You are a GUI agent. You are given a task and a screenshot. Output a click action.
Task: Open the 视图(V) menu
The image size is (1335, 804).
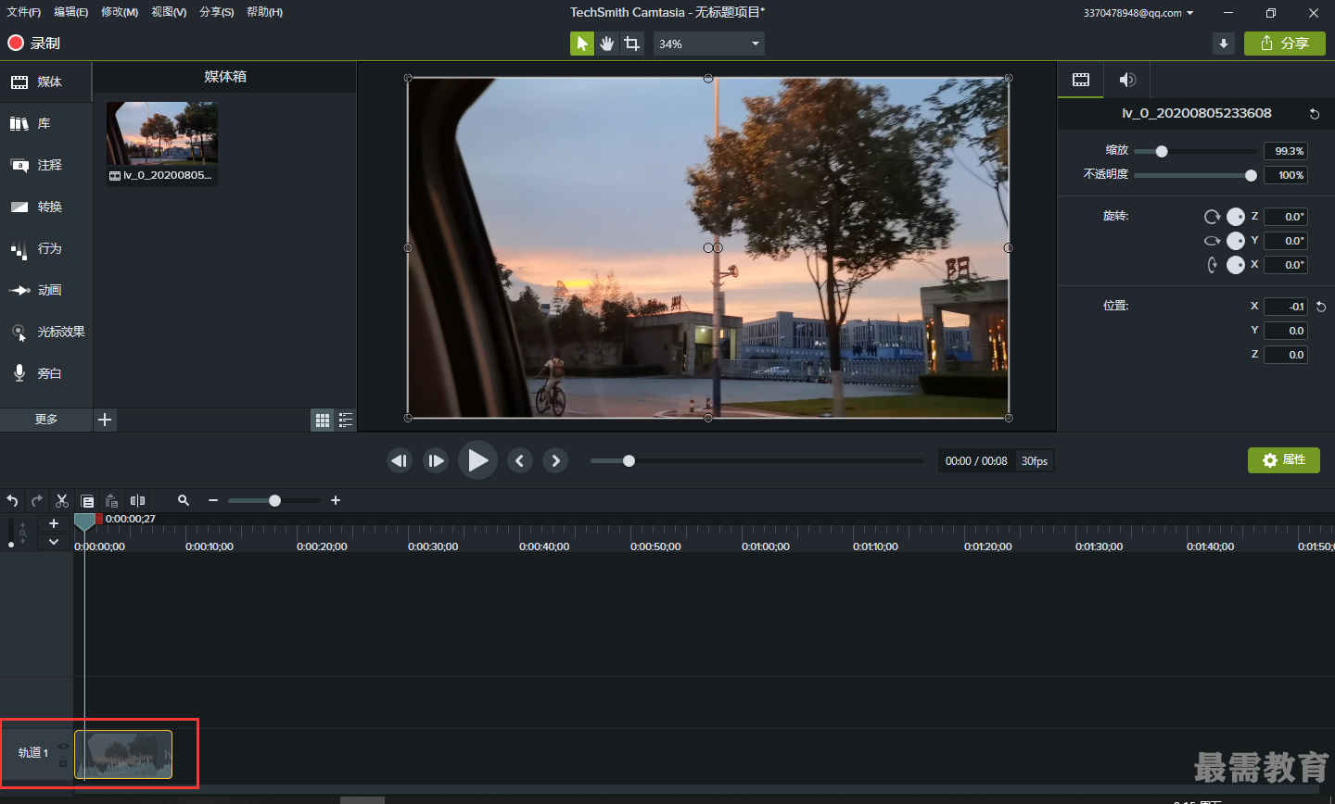pyautogui.click(x=169, y=12)
